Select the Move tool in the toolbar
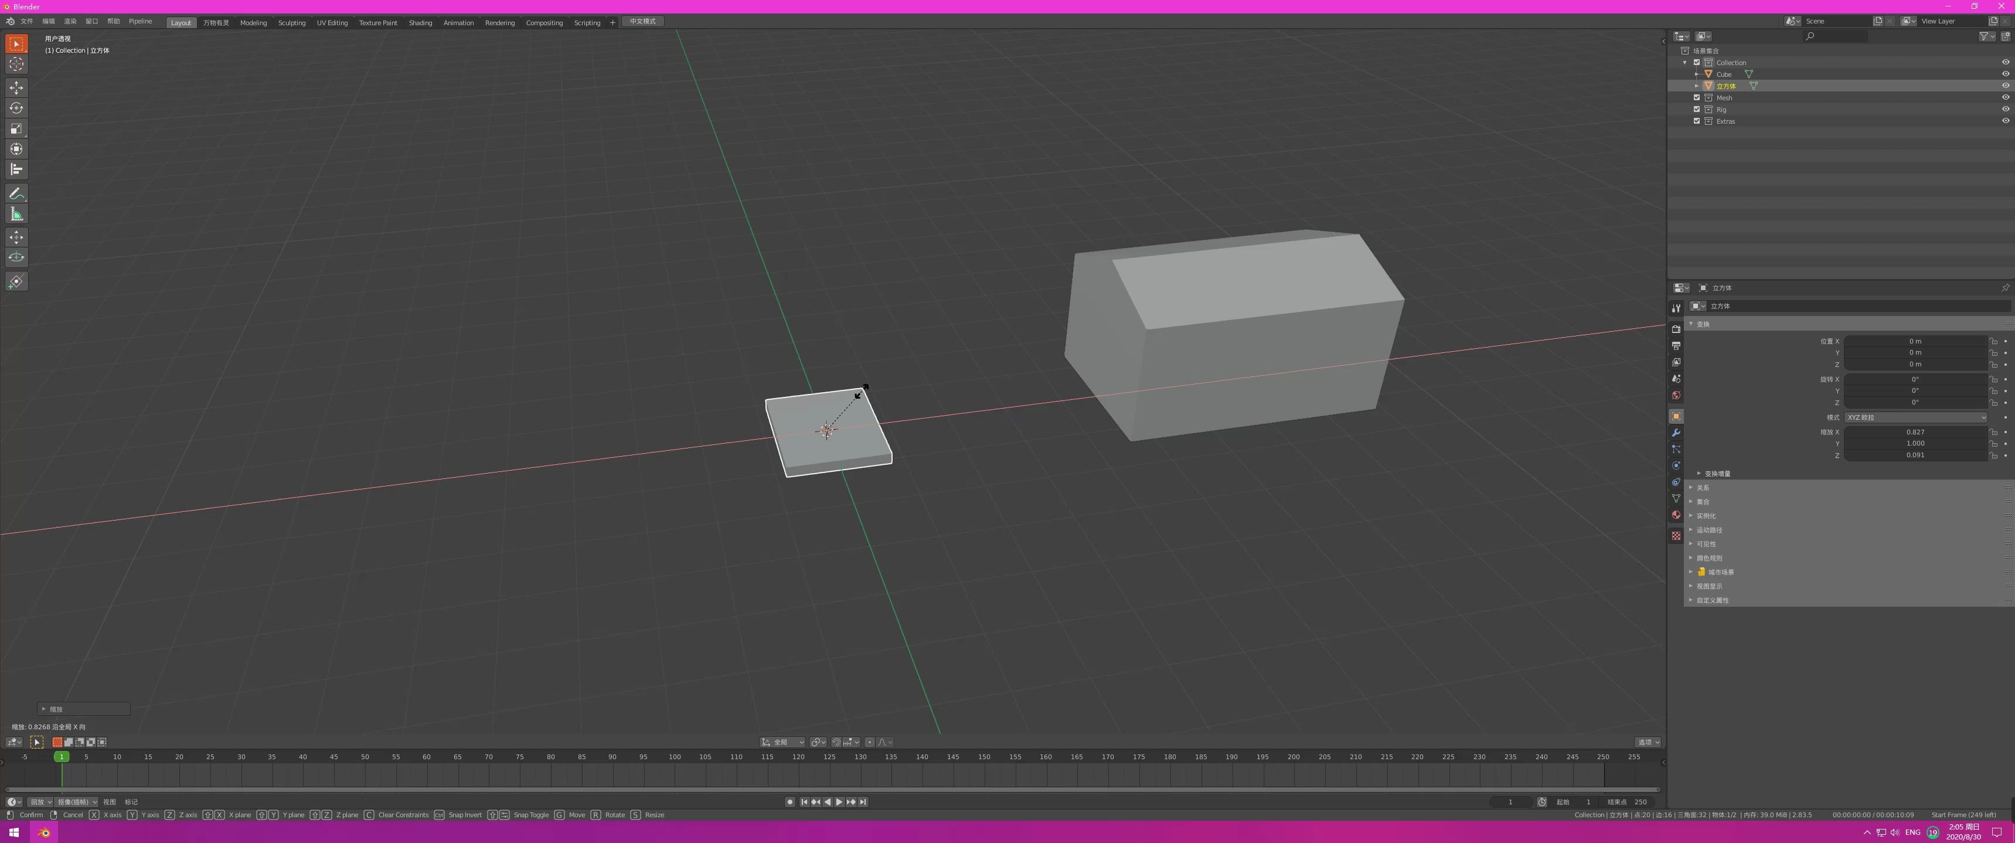Image resolution: width=2015 pixels, height=843 pixels. (16, 89)
